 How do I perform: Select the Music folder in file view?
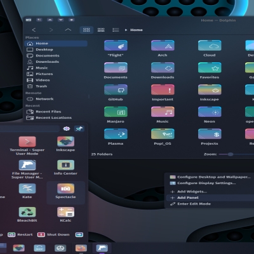(x=163, y=112)
